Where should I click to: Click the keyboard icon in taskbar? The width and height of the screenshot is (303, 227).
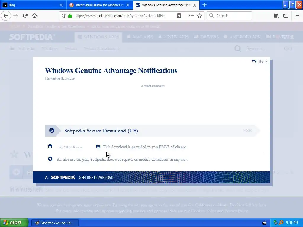click(x=265, y=223)
